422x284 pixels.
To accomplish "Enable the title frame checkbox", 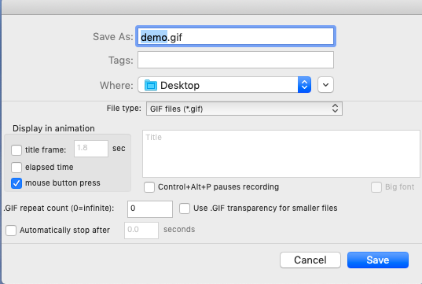I will point(17,150).
